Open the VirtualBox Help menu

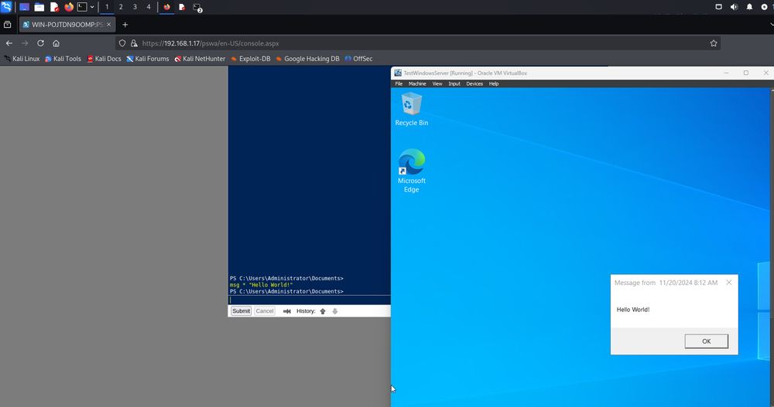494,83
